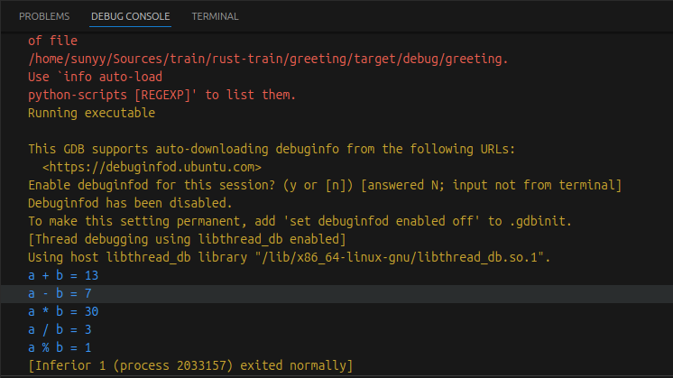Click the 'Using host libthread_db library' line
673x378 pixels.
[289, 257]
